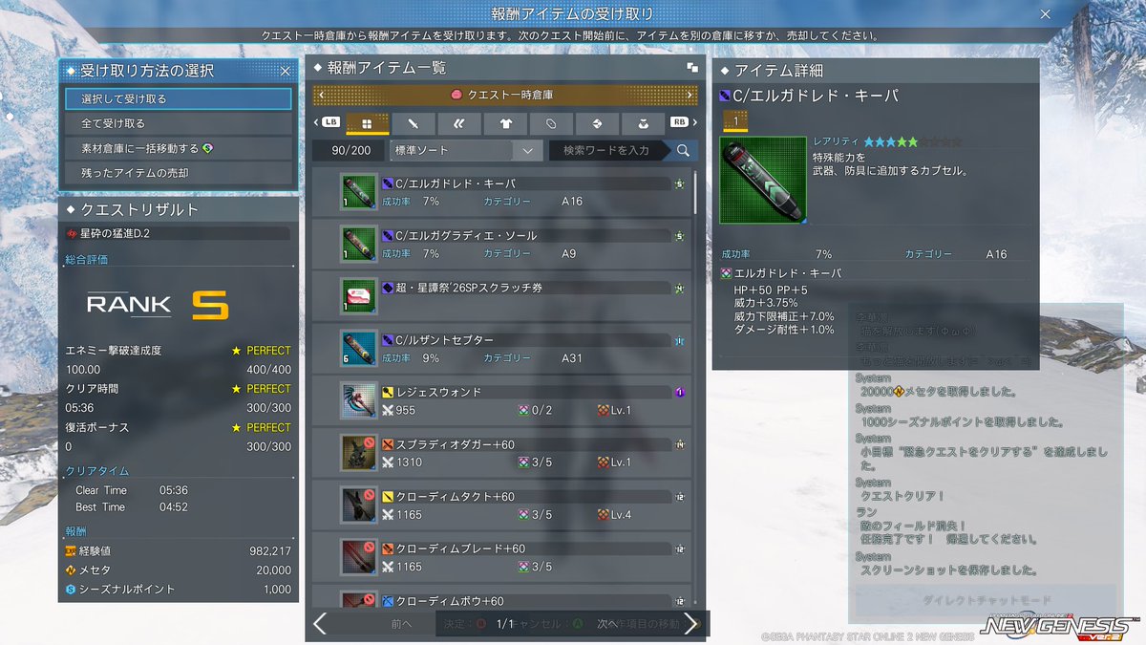Screen dimensions: 1146x645
Task: Click the large capsule image in item details
Action: pos(762,181)
